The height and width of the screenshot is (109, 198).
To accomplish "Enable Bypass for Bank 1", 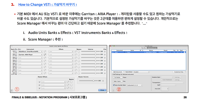I will tap(79, 51).
